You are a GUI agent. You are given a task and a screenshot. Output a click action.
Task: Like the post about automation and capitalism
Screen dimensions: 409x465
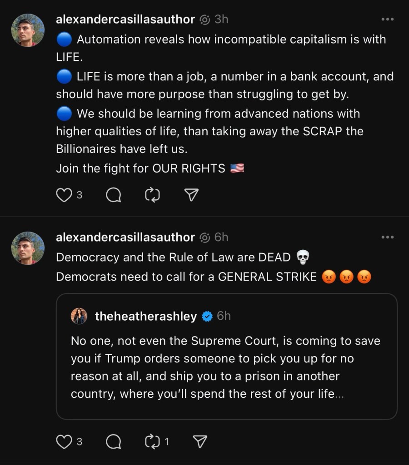point(64,195)
